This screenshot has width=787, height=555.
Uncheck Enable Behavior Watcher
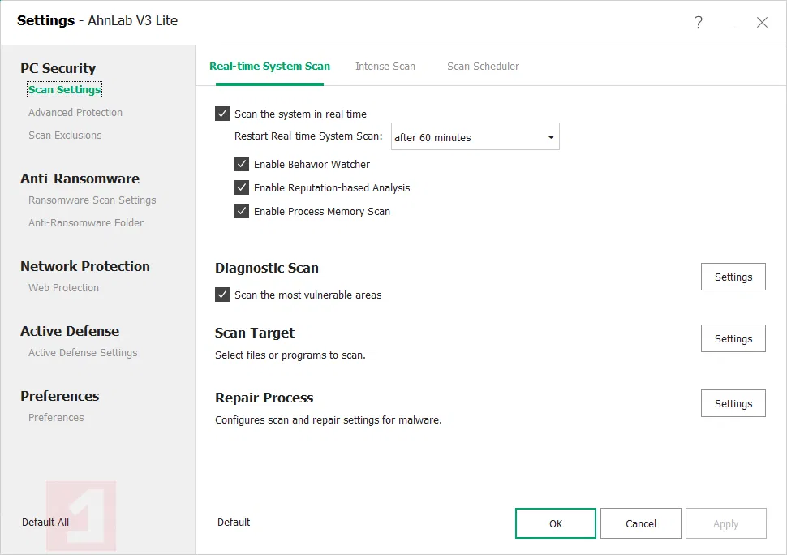(x=242, y=164)
